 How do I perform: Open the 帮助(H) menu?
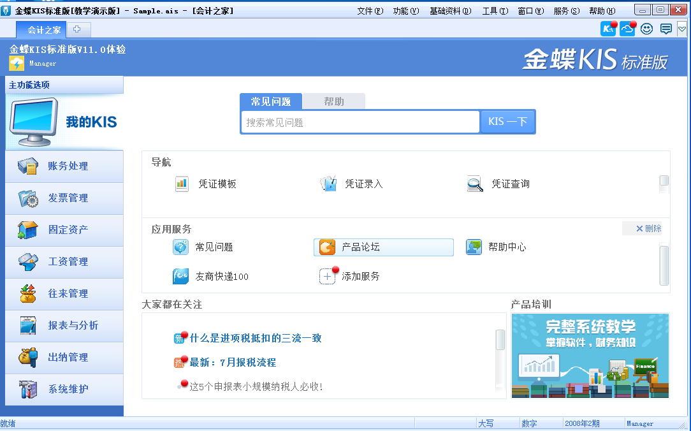(x=602, y=11)
